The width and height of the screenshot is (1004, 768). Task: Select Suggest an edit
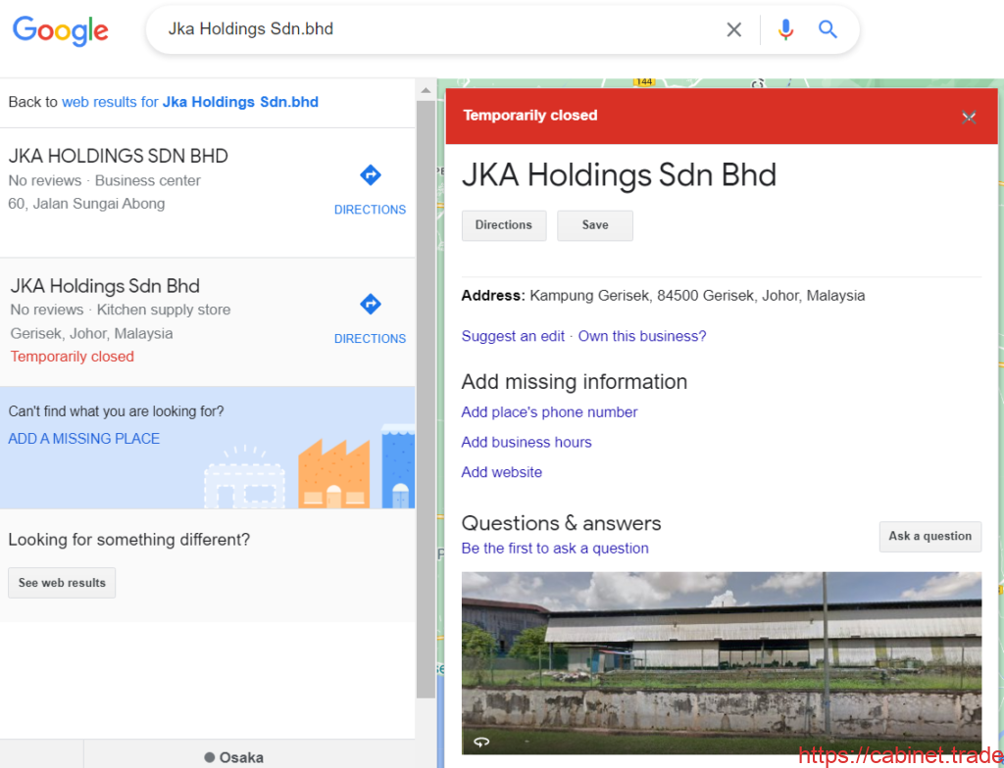(513, 335)
